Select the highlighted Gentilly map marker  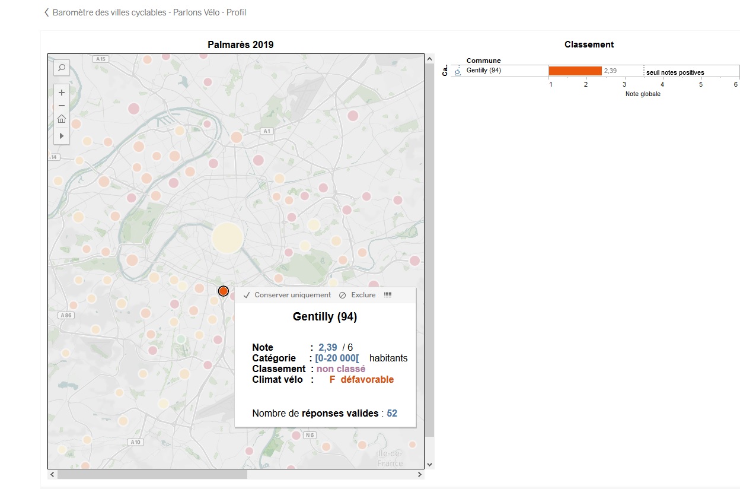[224, 291]
